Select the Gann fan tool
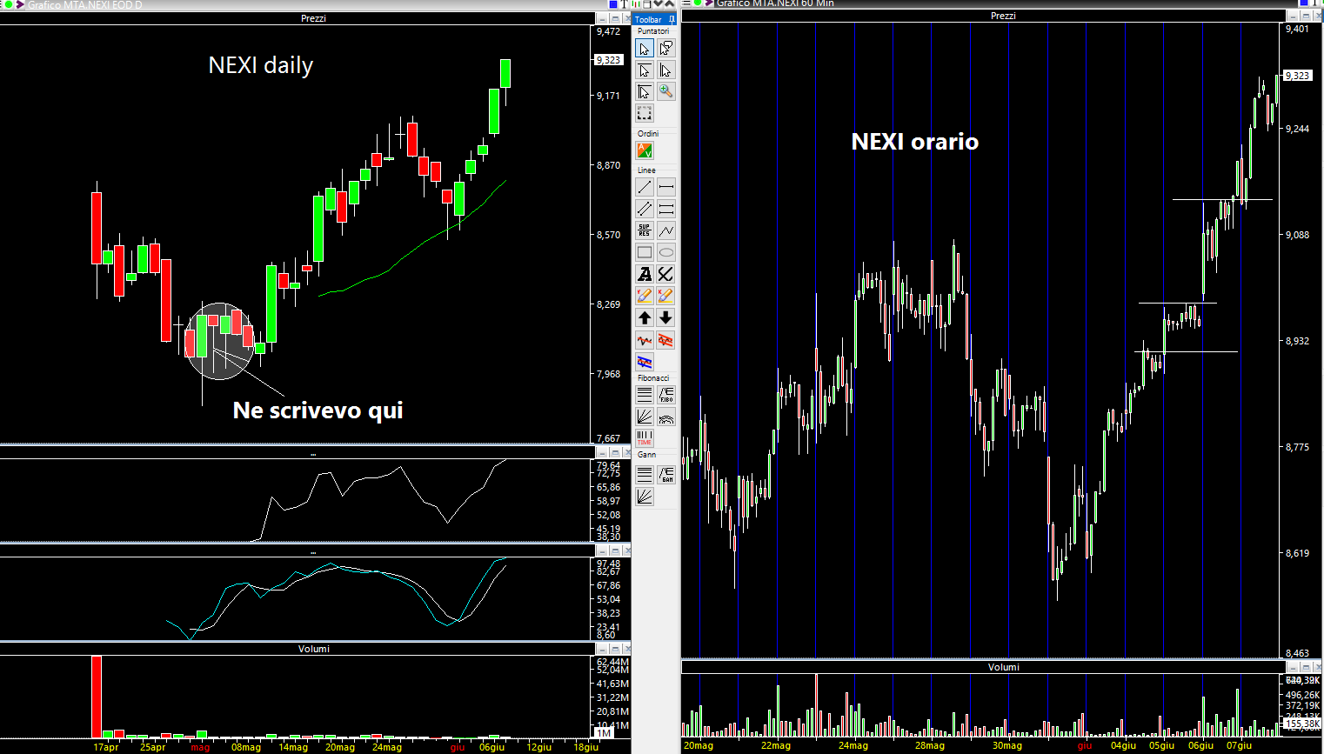 pyautogui.click(x=645, y=497)
